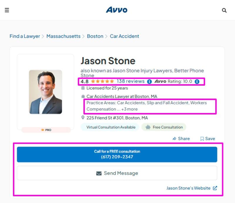Click the Save bookmark icon
The height and width of the screenshot is (203, 235).
coord(202,139)
